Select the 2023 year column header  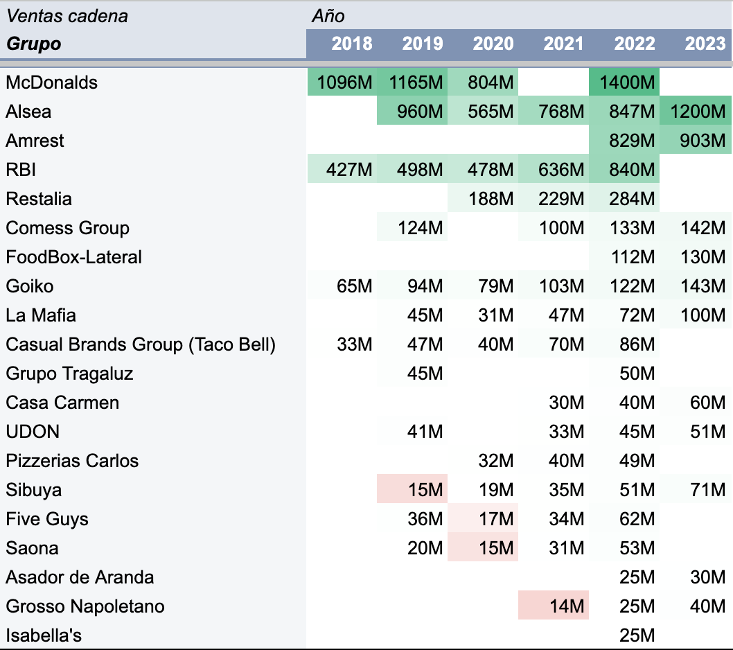point(705,44)
